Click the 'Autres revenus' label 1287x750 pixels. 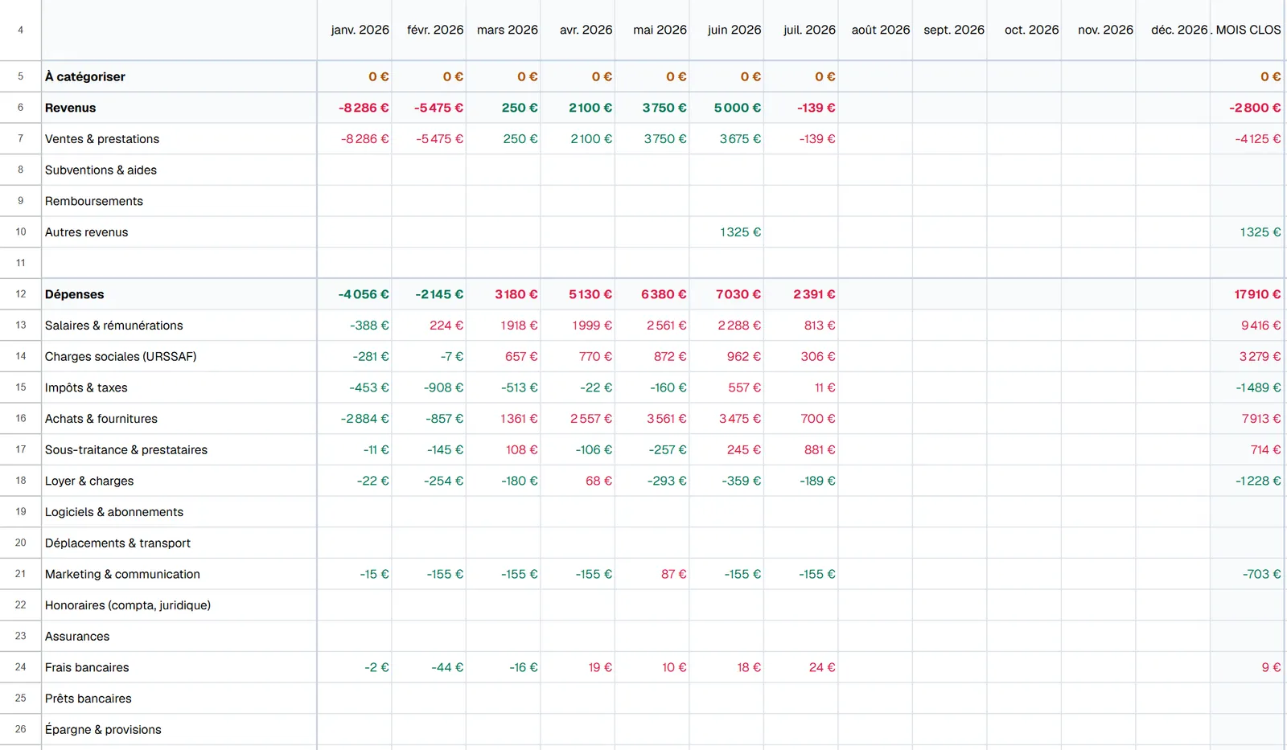point(86,232)
